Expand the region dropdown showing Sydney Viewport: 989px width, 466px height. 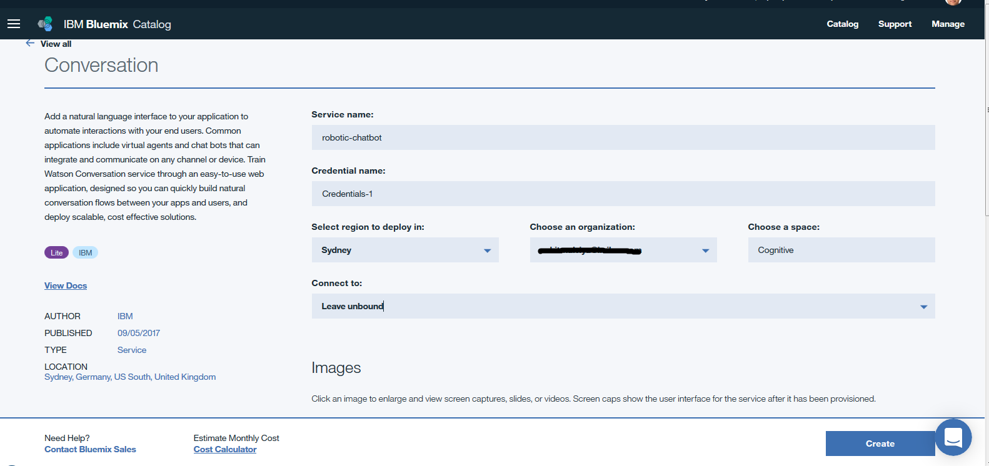click(405, 250)
